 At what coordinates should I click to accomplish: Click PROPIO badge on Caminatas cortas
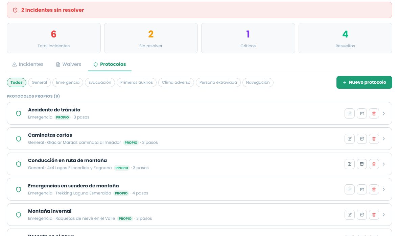[x=131, y=142]
